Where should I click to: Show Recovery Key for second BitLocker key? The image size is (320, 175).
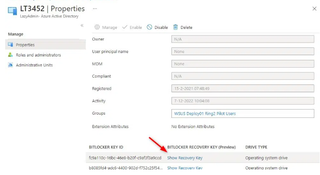(184, 168)
